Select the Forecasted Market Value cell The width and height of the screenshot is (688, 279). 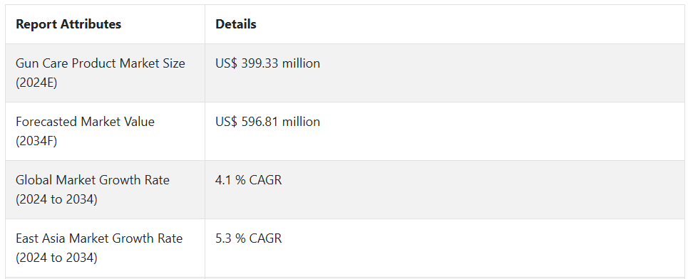(105, 131)
